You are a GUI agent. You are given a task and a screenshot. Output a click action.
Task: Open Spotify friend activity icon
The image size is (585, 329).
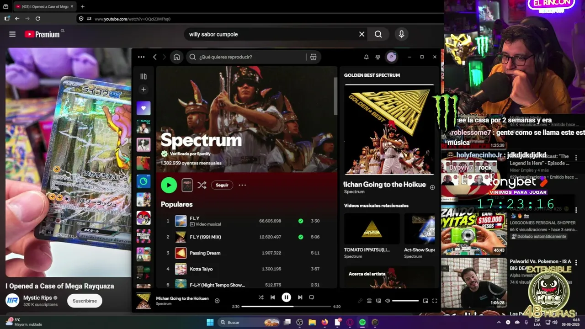[378, 57]
